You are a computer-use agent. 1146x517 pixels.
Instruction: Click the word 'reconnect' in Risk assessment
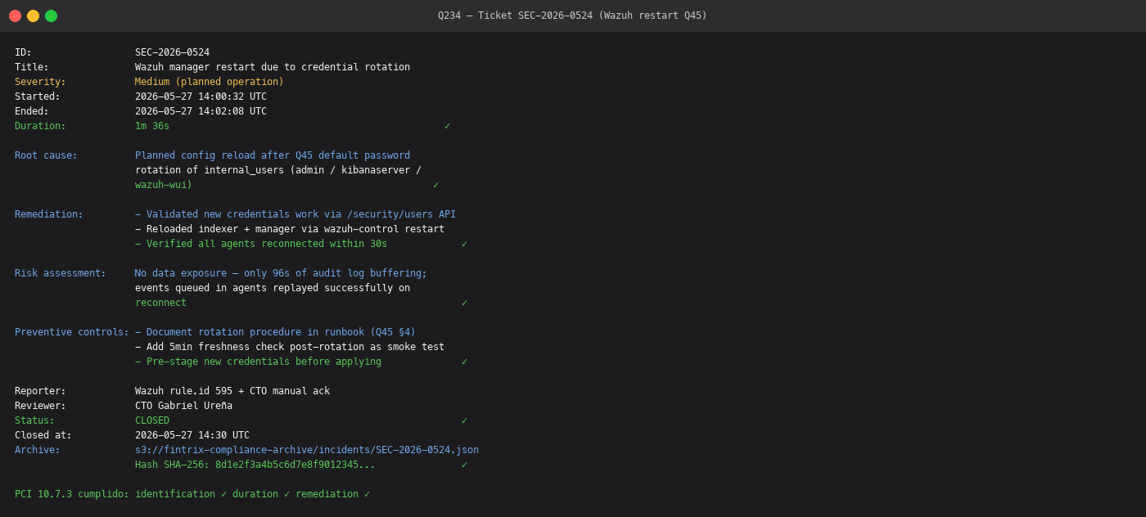160,303
